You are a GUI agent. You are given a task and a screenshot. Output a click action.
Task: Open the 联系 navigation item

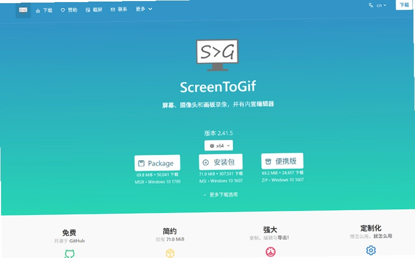(119, 9)
